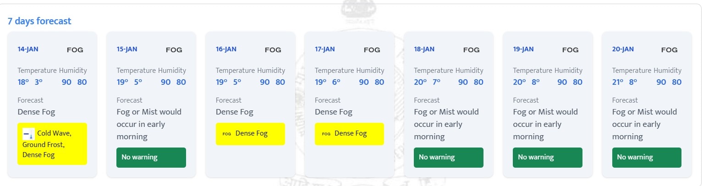The height and width of the screenshot is (186, 703).
Task: Select the yellow Dense Fog warning on 17-JAN
Action: pyautogui.click(x=349, y=134)
